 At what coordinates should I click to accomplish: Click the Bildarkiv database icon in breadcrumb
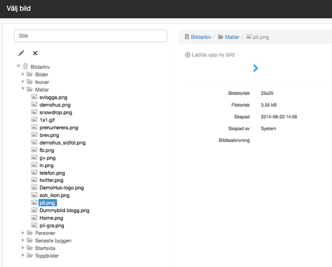pyautogui.click(x=187, y=37)
